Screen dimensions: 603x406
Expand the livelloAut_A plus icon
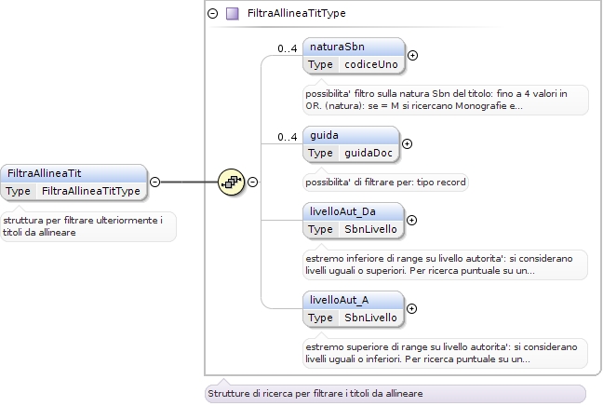[412, 308]
